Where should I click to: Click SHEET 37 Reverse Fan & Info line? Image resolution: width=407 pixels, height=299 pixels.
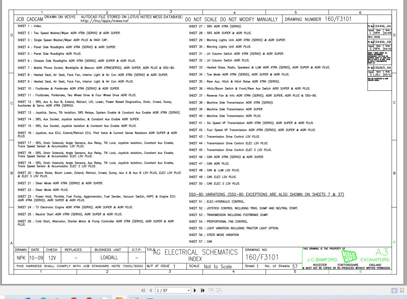tap(253, 96)
